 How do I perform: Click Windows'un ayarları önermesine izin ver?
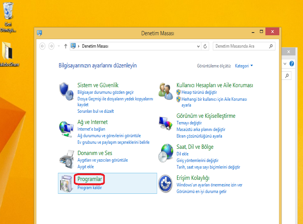tap(209, 185)
